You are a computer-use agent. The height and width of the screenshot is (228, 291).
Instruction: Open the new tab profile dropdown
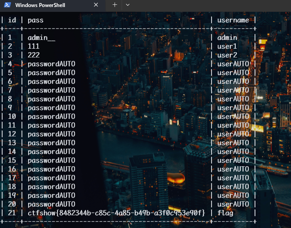(x=128, y=5)
